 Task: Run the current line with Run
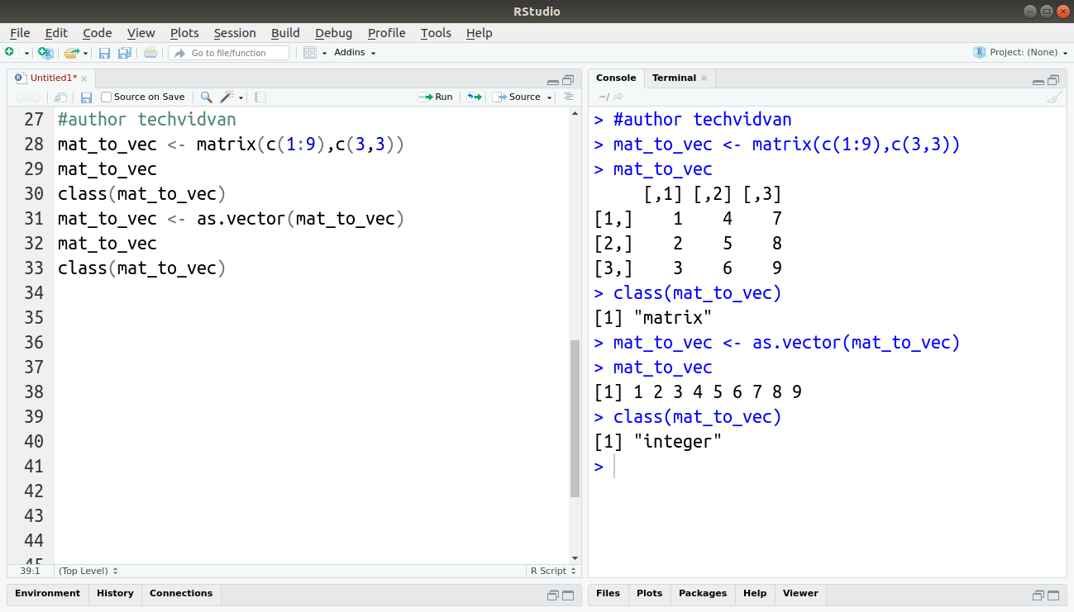(436, 97)
